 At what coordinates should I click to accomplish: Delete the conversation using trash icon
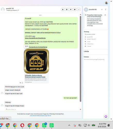[x=67, y=9]
